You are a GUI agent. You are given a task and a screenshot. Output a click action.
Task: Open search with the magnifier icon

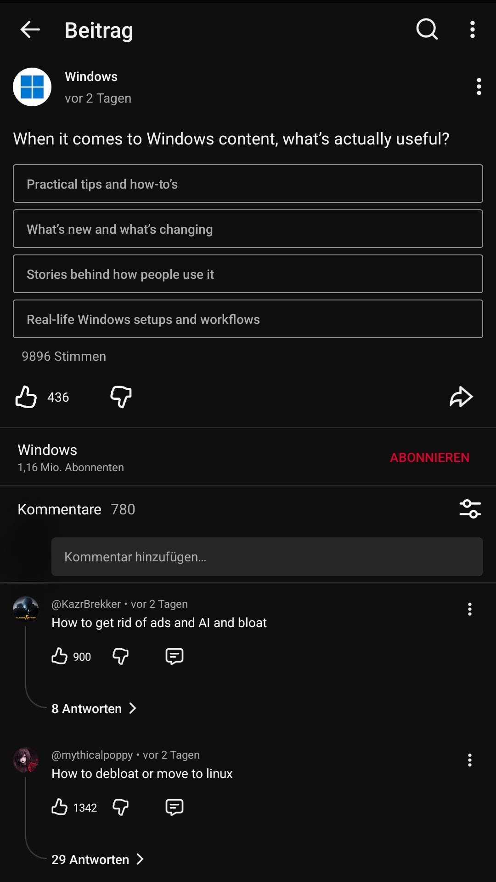tap(427, 30)
